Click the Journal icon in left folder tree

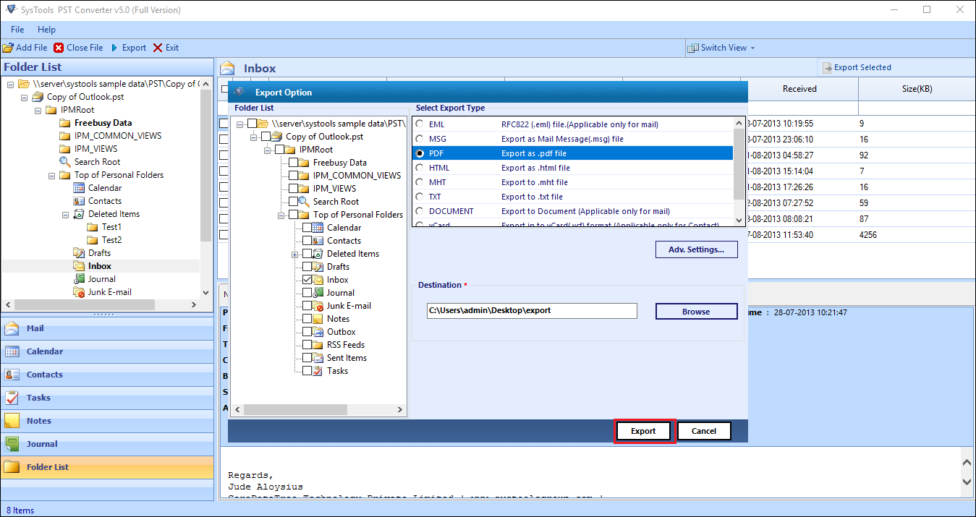point(80,279)
